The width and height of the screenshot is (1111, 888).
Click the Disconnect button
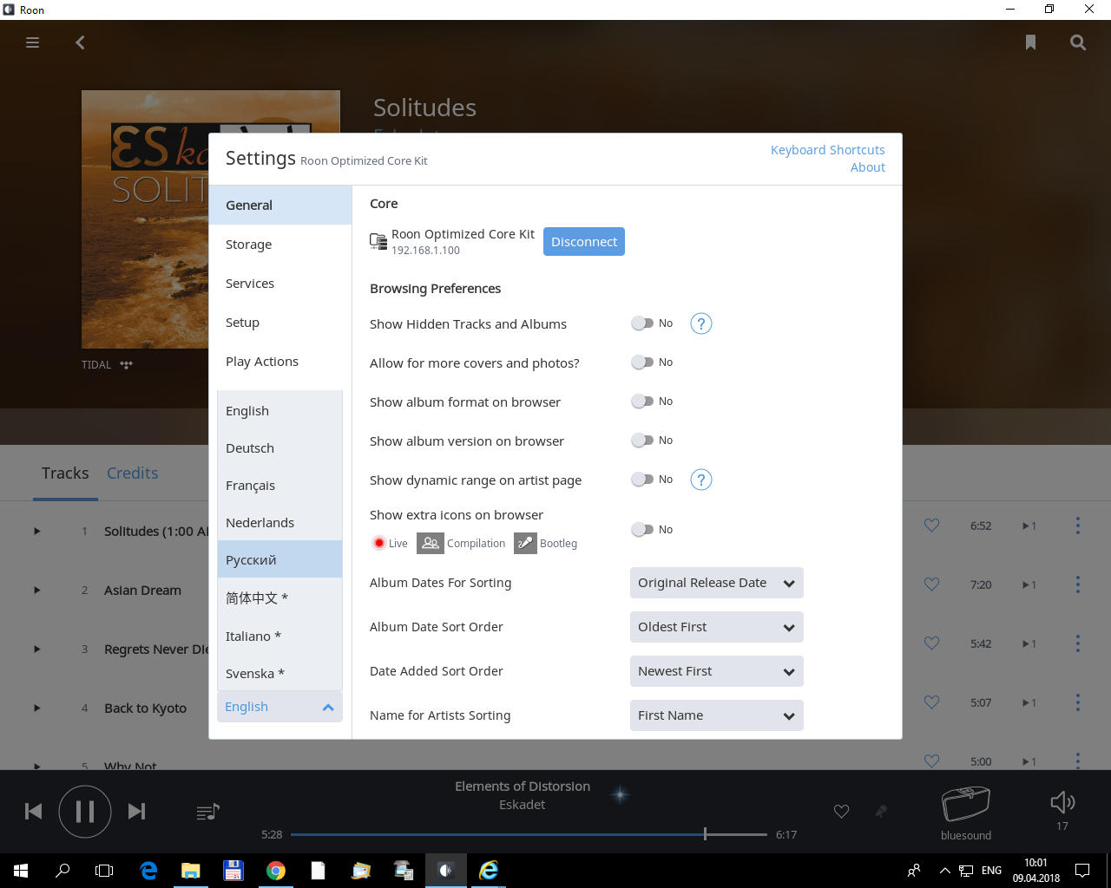tap(583, 242)
